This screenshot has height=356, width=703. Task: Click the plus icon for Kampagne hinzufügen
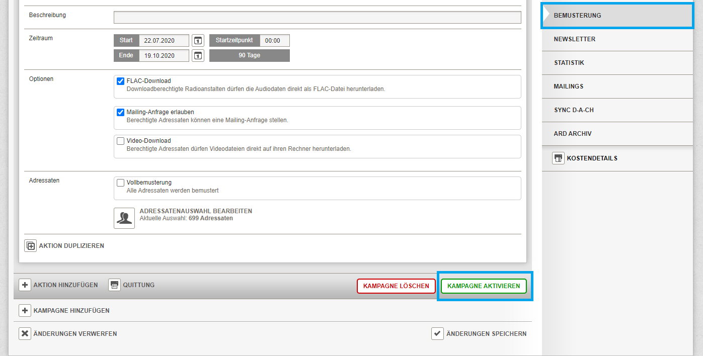(25, 311)
